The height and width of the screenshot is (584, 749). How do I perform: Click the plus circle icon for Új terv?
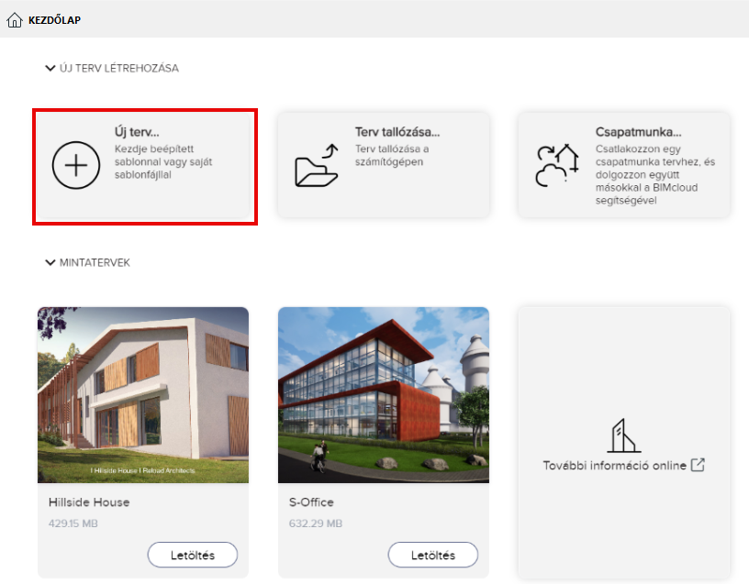76,165
